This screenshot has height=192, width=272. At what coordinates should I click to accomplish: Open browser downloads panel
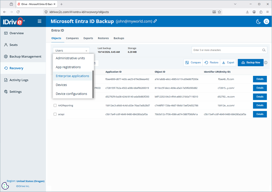coord(247,12)
